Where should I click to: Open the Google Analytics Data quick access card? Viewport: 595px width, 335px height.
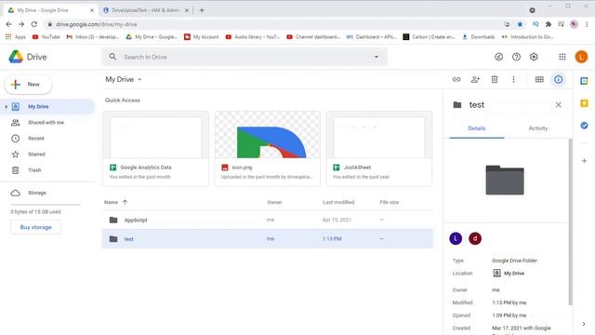[155, 149]
